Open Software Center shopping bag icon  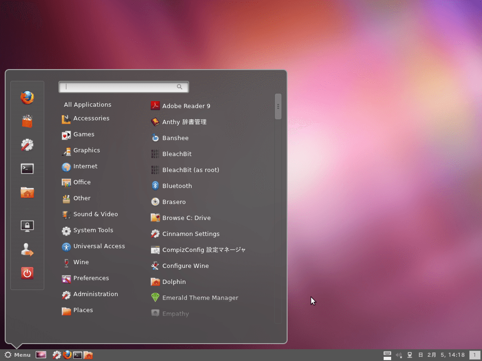[27, 121]
